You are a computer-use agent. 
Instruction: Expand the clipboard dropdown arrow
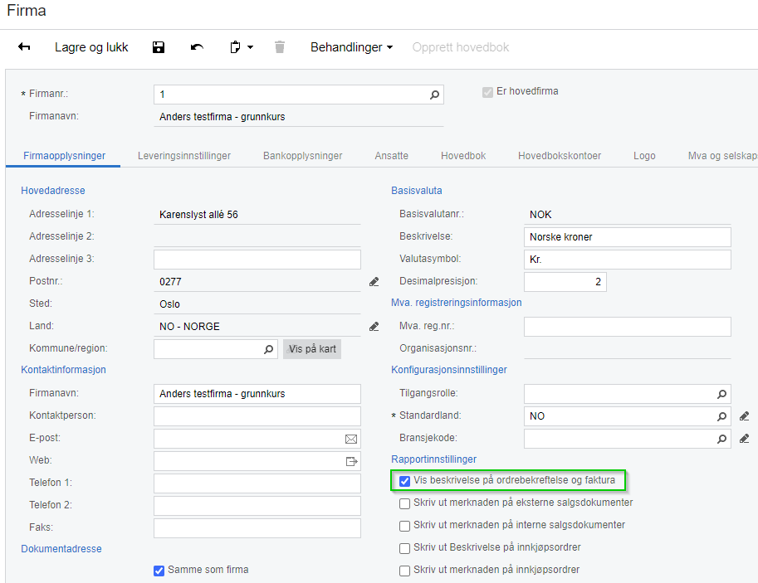[250, 48]
